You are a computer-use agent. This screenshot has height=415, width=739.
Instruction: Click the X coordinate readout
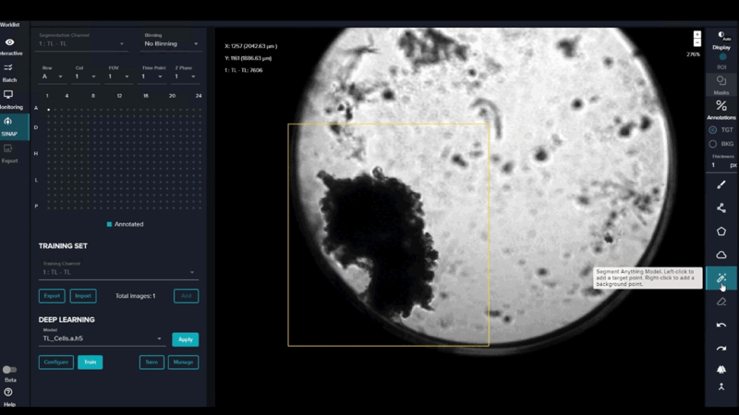coord(250,46)
